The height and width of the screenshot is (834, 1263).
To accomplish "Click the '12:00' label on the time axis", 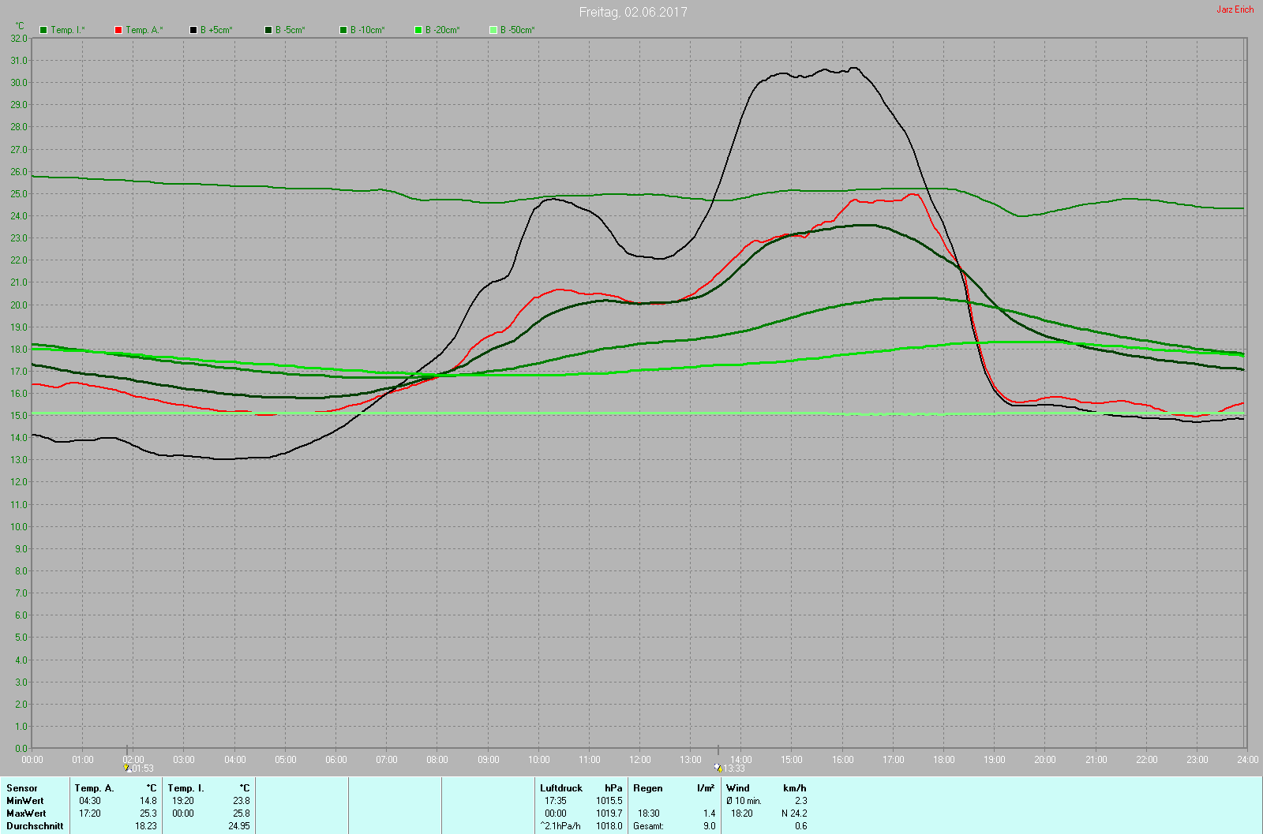I will 640,760.
